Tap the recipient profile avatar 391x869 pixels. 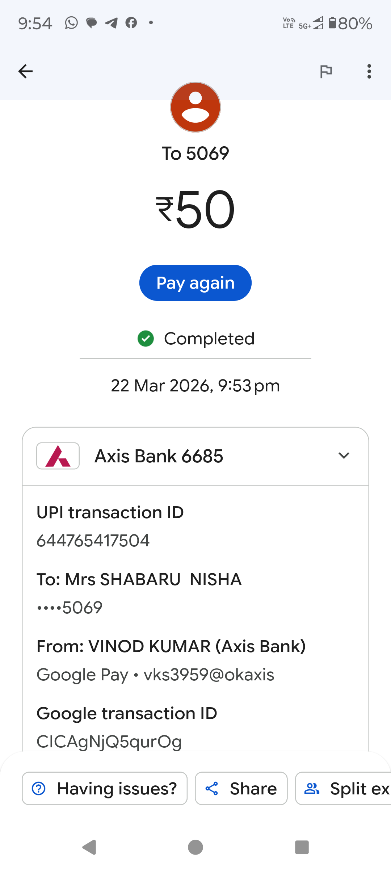(195, 107)
